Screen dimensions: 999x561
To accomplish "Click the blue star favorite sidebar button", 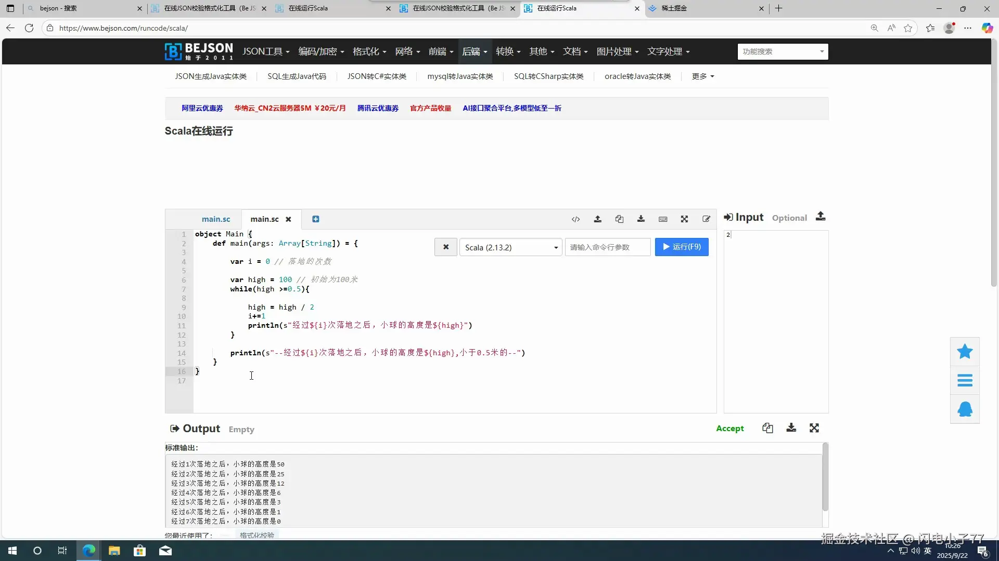I will [965, 352].
